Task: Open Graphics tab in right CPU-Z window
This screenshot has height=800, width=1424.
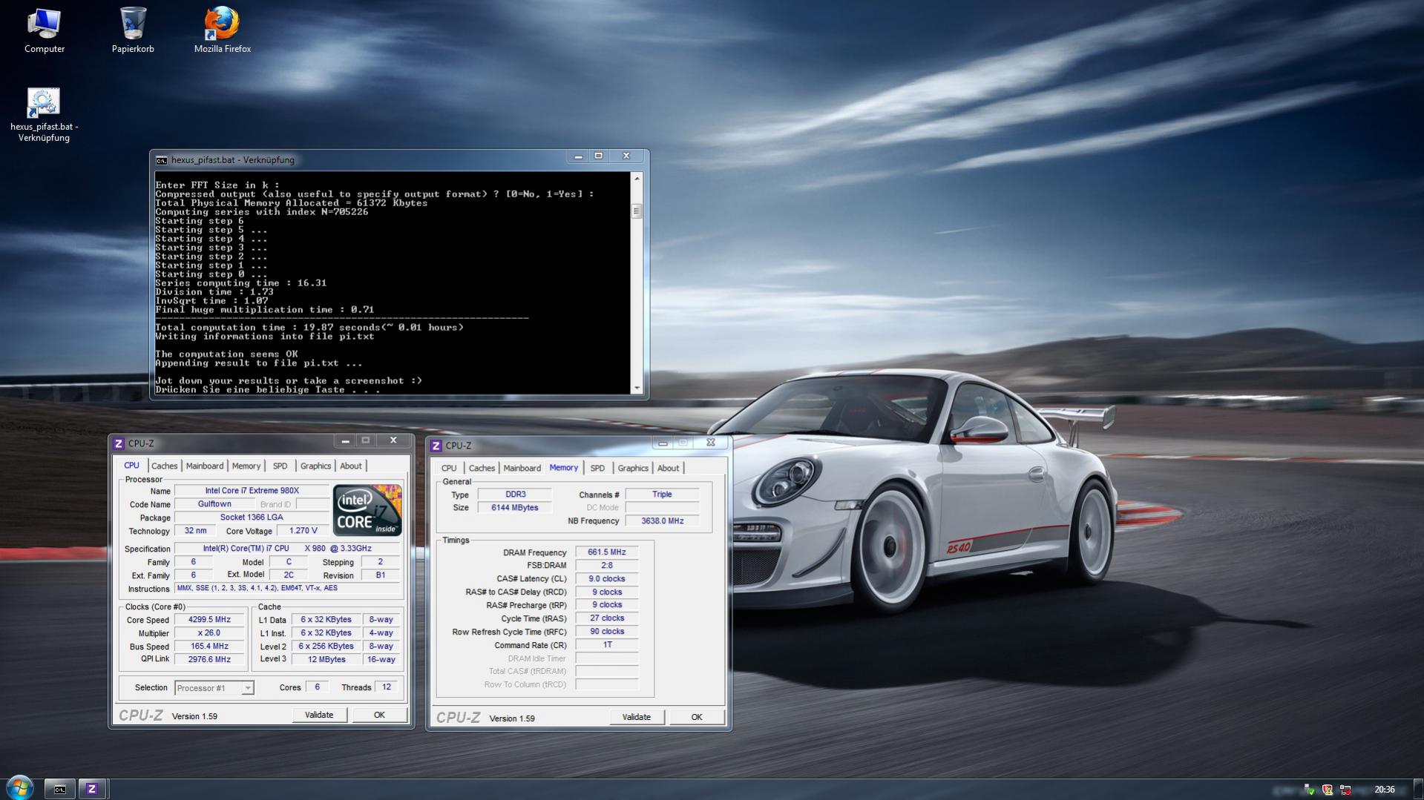Action: click(x=632, y=468)
